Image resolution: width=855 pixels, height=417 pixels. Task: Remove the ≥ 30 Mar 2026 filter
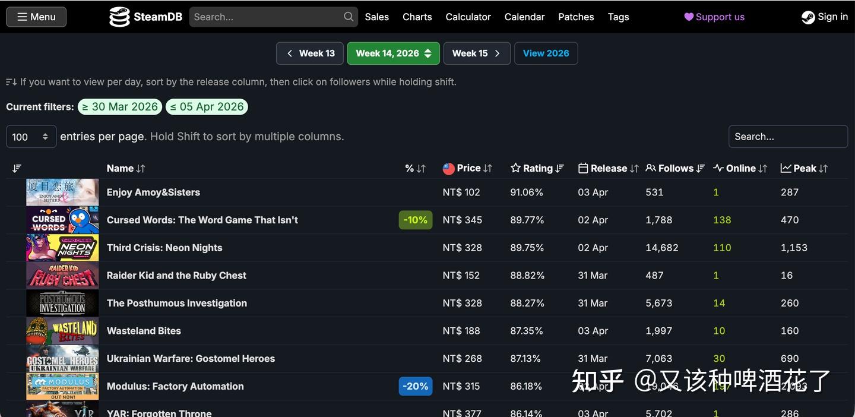click(120, 107)
